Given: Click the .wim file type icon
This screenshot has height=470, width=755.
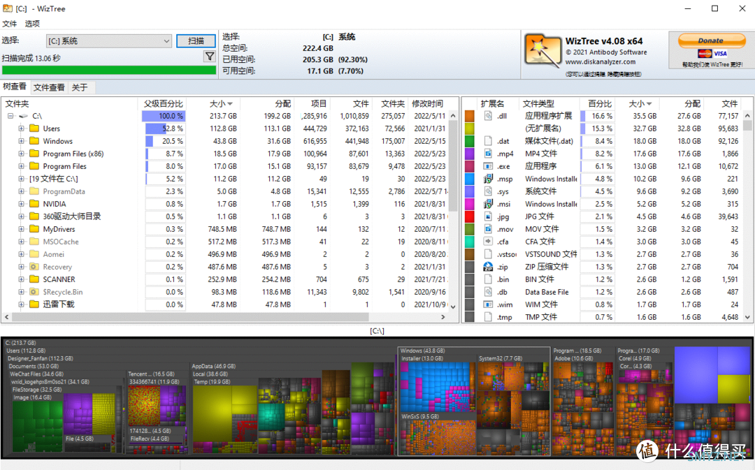Looking at the screenshot, I should click(488, 304).
